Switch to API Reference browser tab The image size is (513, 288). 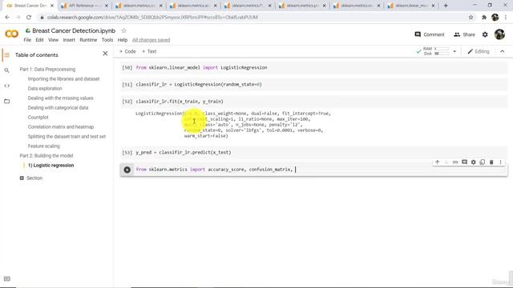coord(84,6)
